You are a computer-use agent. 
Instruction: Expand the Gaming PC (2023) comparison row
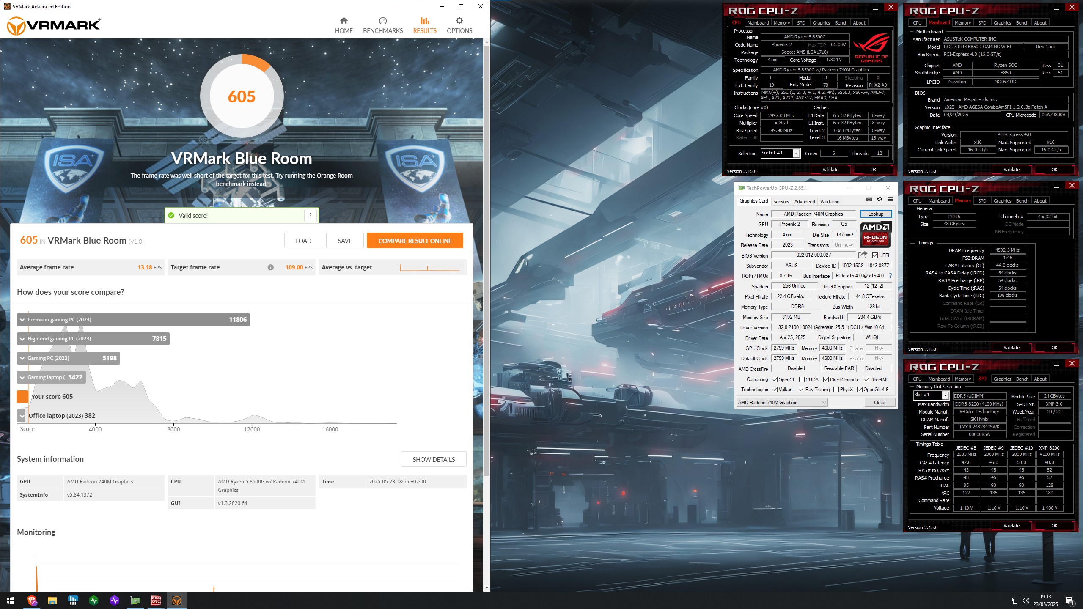pyautogui.click(x=69, y=358)
